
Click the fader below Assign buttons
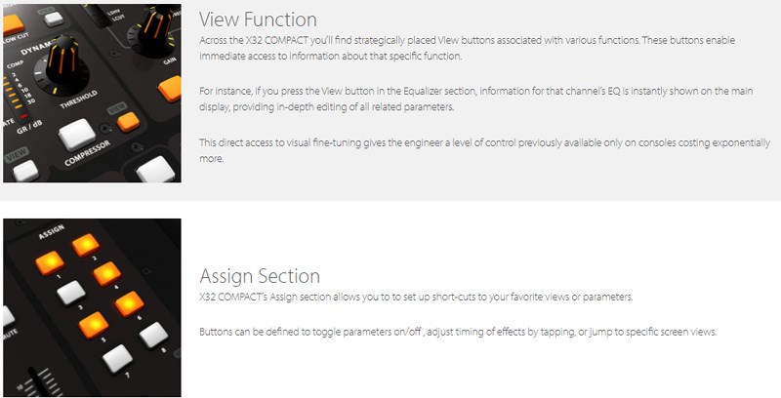pyautogui.click(x=35, y=382)
